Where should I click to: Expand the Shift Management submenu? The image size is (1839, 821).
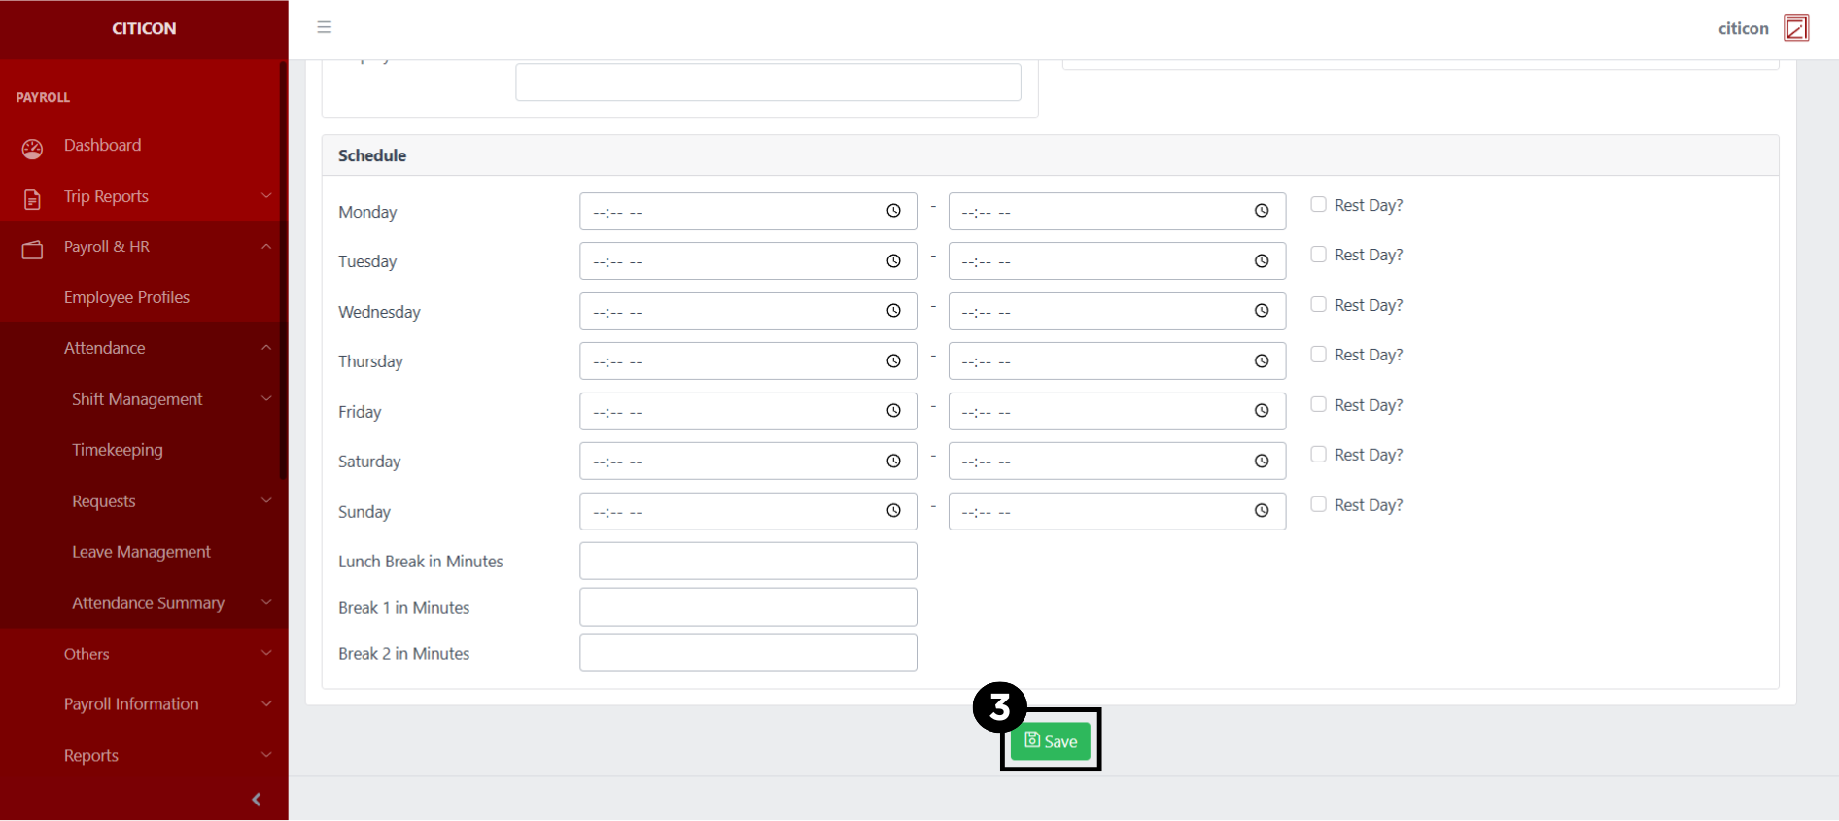[265, 399]
